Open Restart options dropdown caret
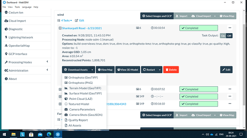 pyautogui.click(x=160, y=70)
